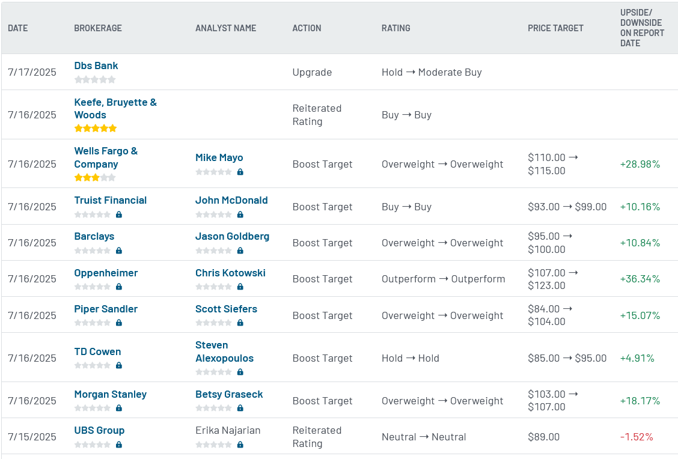The image size is (678, 459).
Task: Select the +4.91% upside value
Action: pos(637,358)
